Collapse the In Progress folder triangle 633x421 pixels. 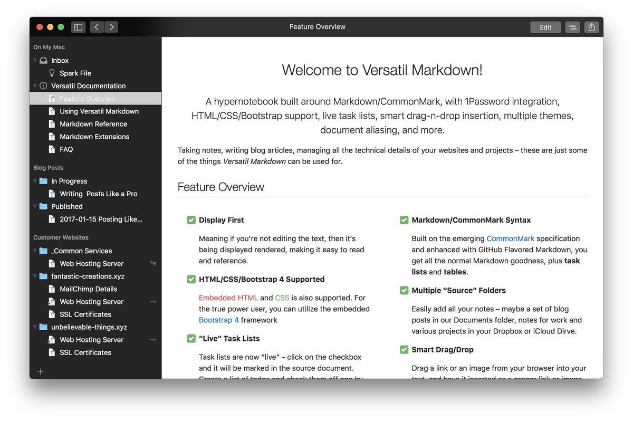(35, 181)
